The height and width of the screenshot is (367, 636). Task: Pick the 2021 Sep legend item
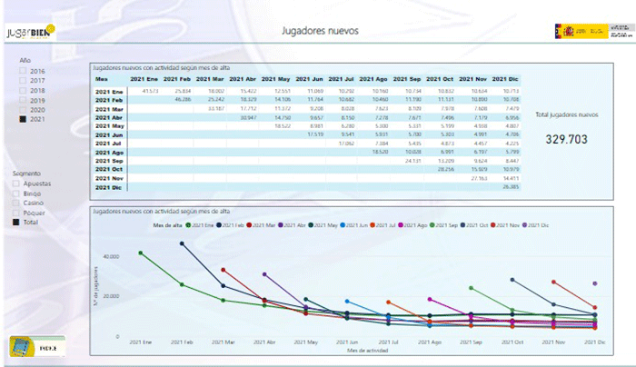click(443, 225)
